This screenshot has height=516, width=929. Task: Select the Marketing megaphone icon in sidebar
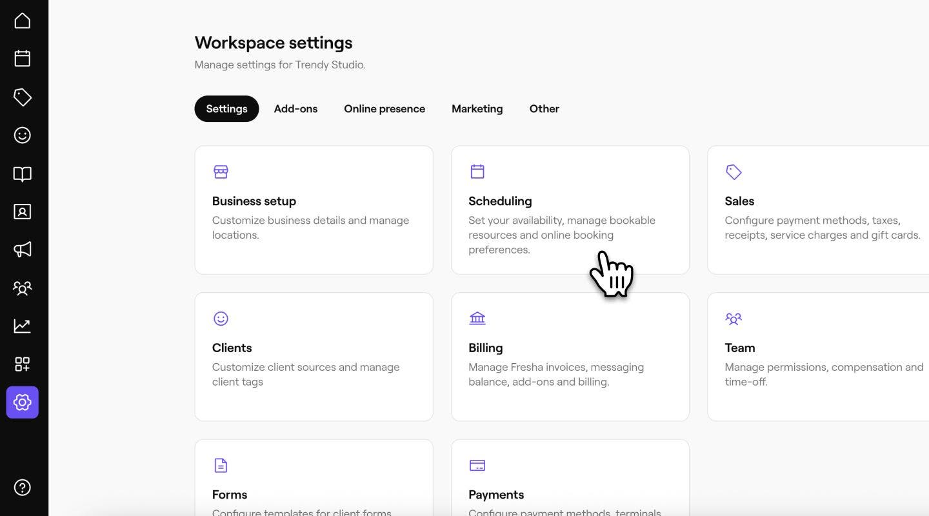coord(23,250)
